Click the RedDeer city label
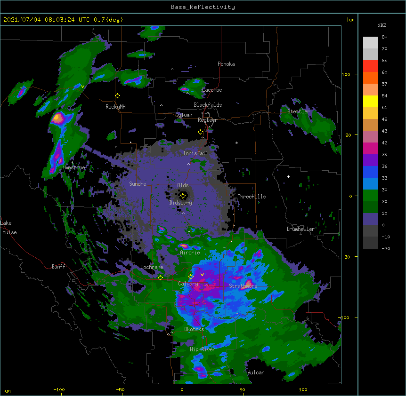This screenshot has height=396, width=406. [207, 120]
